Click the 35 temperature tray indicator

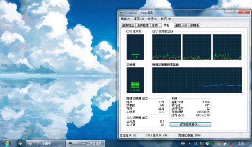point(195,143)
